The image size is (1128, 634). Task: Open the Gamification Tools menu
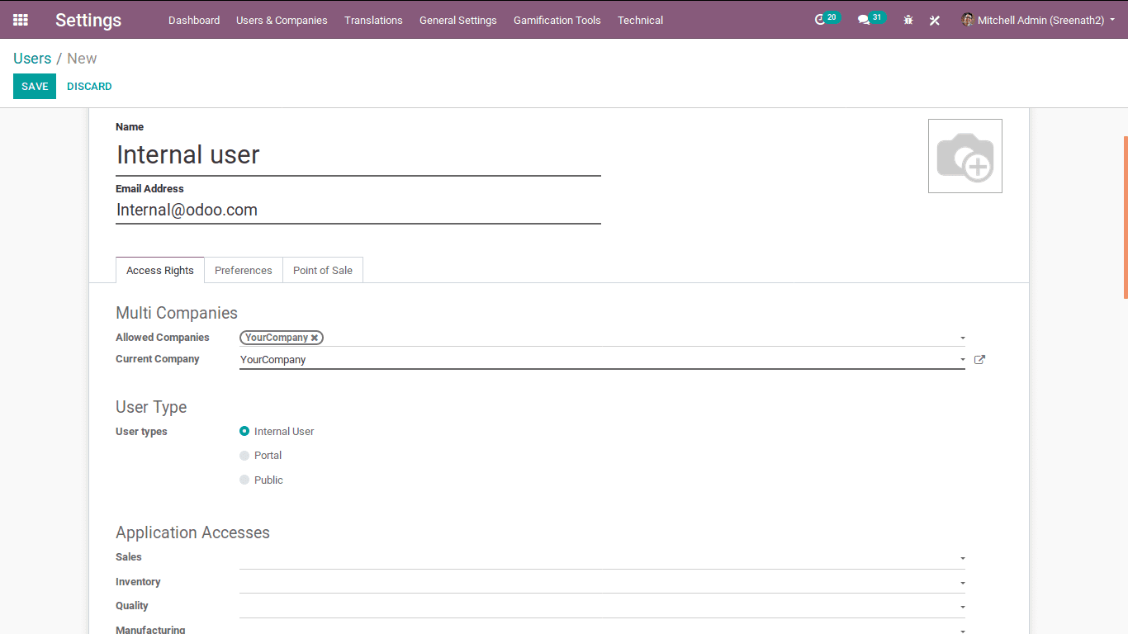tap(557, 20)
